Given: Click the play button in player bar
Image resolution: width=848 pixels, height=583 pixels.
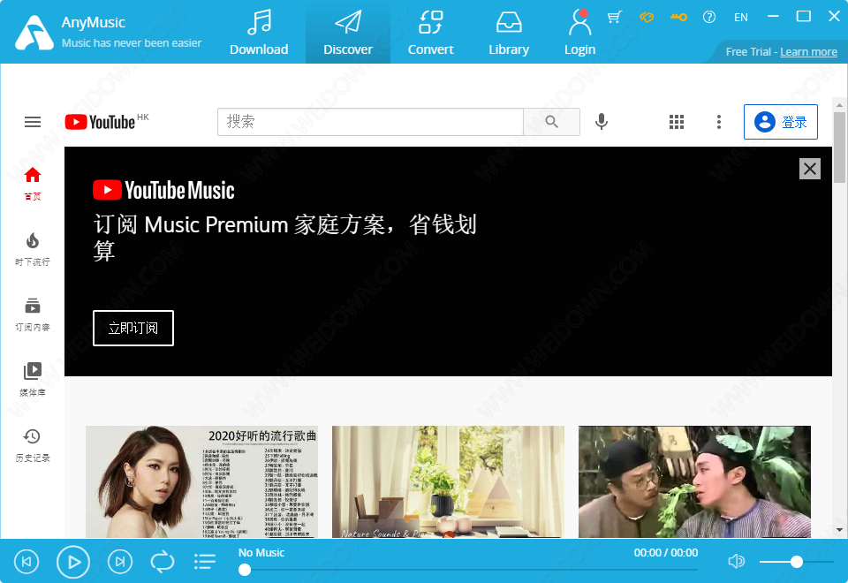Looking at the screenshot, I should click(x=73, y=562).
